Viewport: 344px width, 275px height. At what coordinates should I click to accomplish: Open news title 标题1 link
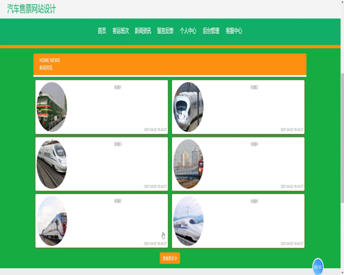coord(118,87)
